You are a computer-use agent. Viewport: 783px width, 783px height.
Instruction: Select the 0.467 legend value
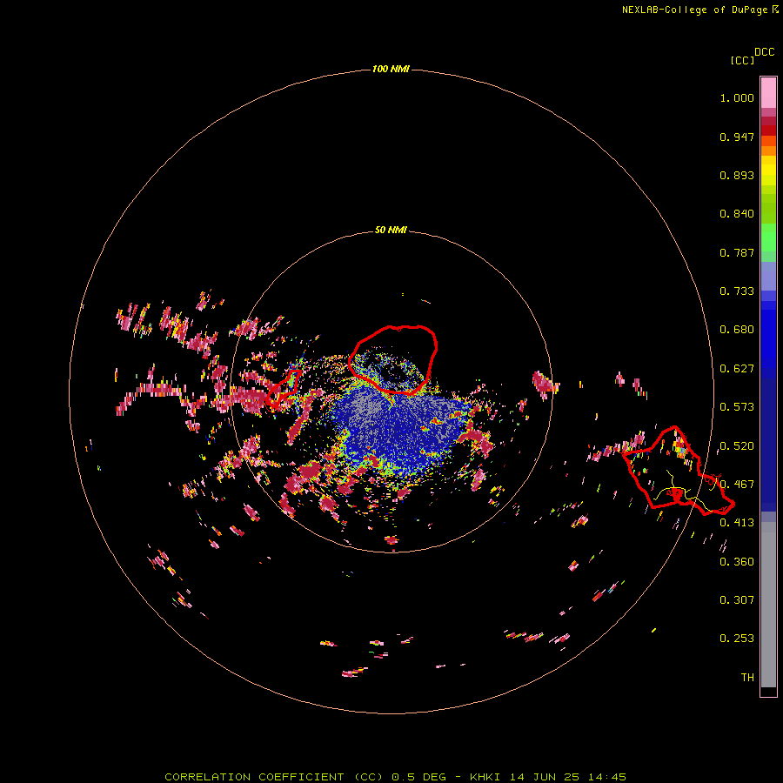737,485
